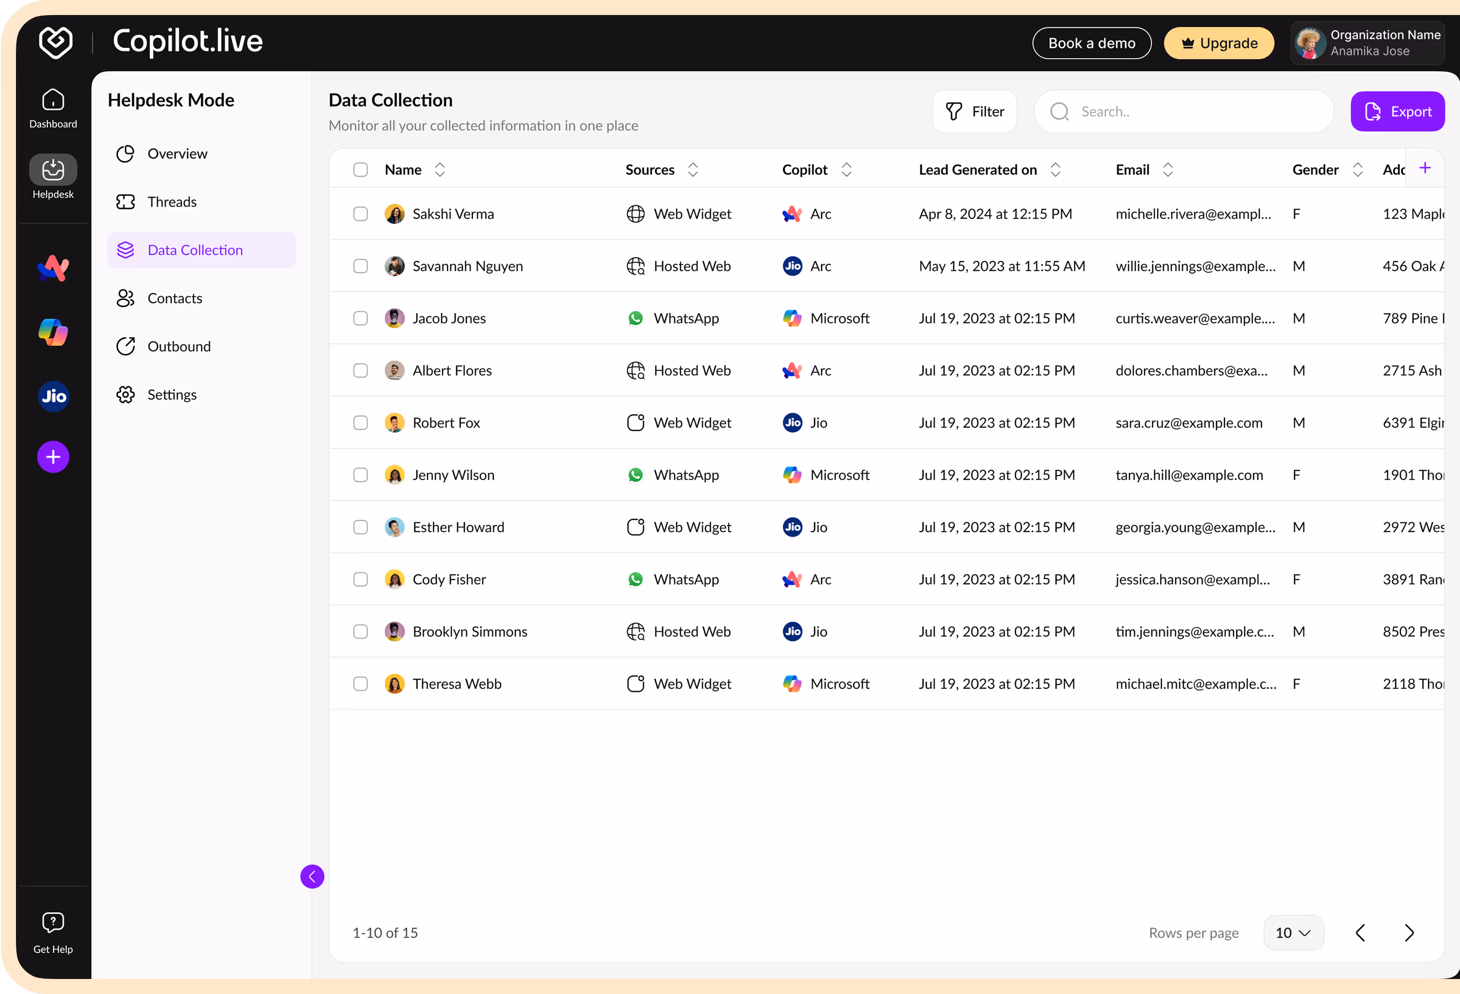Check the Brooklyn Simmons row
The image size is (1460, 994).
(x=361, y=632)
